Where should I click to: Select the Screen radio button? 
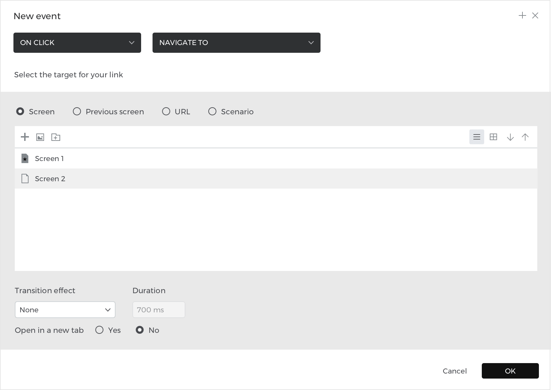point(20,111)
